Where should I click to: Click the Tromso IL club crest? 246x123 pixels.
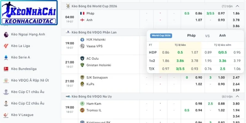coord(82,110)
